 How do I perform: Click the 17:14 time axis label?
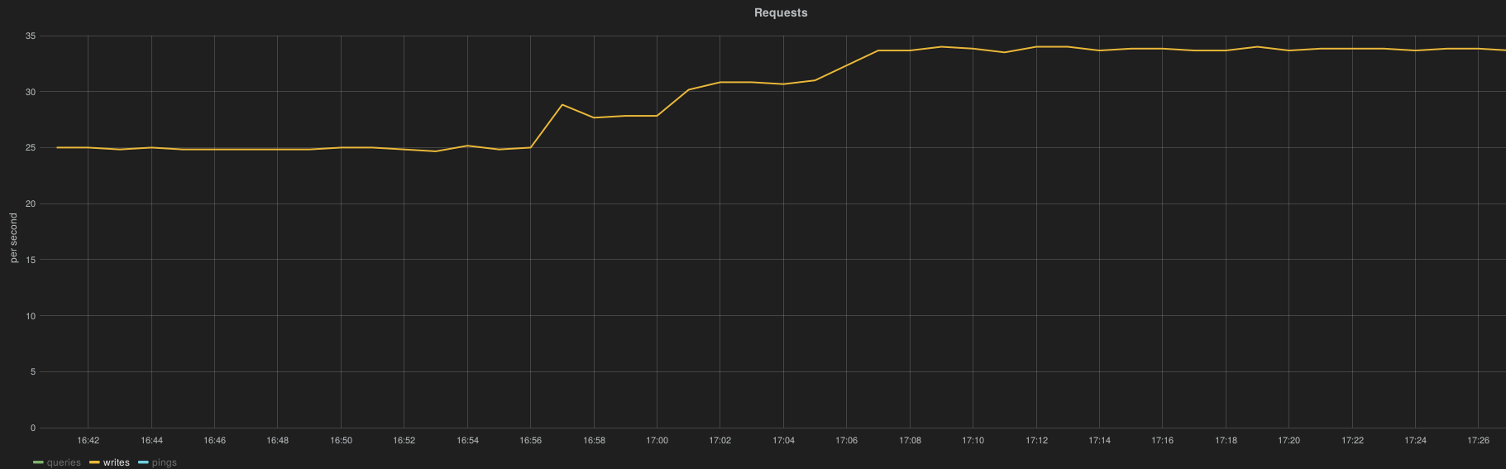pyautogui.click(x=1099, y=440)
